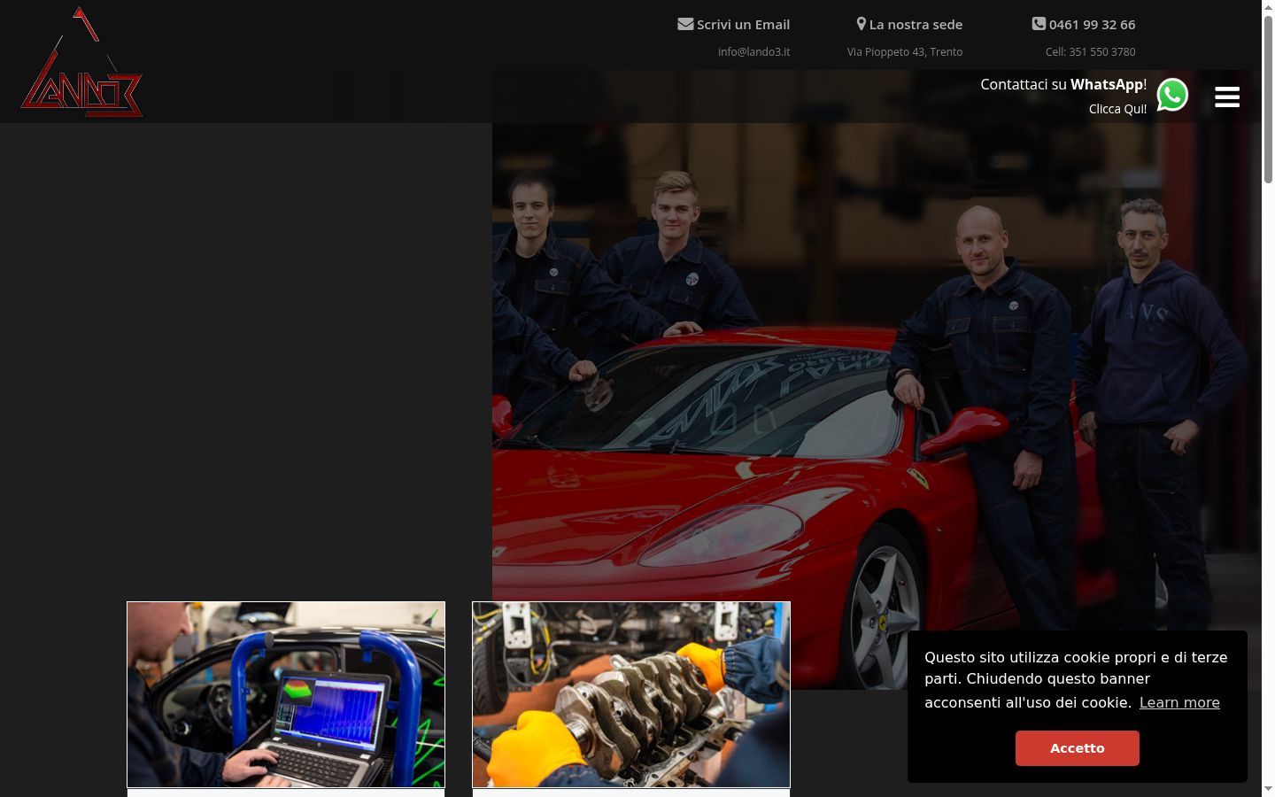Open the crankshaft engine repair thumbnail
Image resolution: width=1275 pixels, height=797 pixels.
point(631,695)
